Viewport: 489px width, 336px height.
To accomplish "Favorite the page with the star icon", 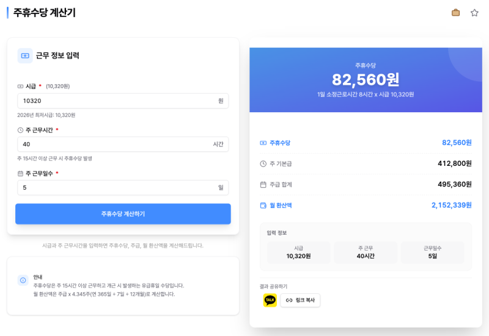I will 474,13.
